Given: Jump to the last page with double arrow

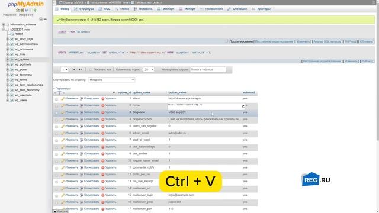Looking at the screenshot, I should (x=80, y=70).
